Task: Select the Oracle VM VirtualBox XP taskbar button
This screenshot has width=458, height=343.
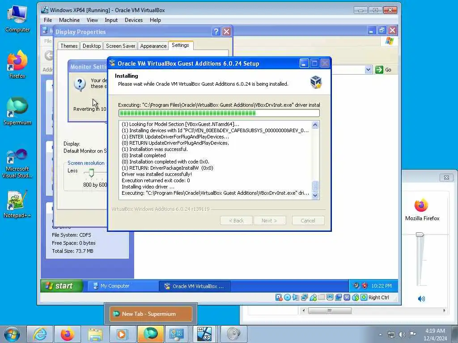Action: coord(195,286)
